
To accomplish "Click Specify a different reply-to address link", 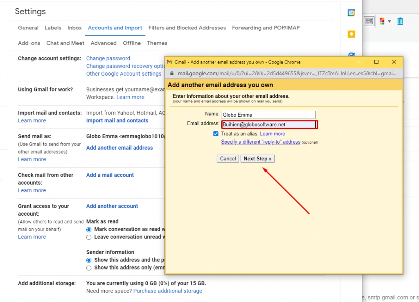I will 261,142.
